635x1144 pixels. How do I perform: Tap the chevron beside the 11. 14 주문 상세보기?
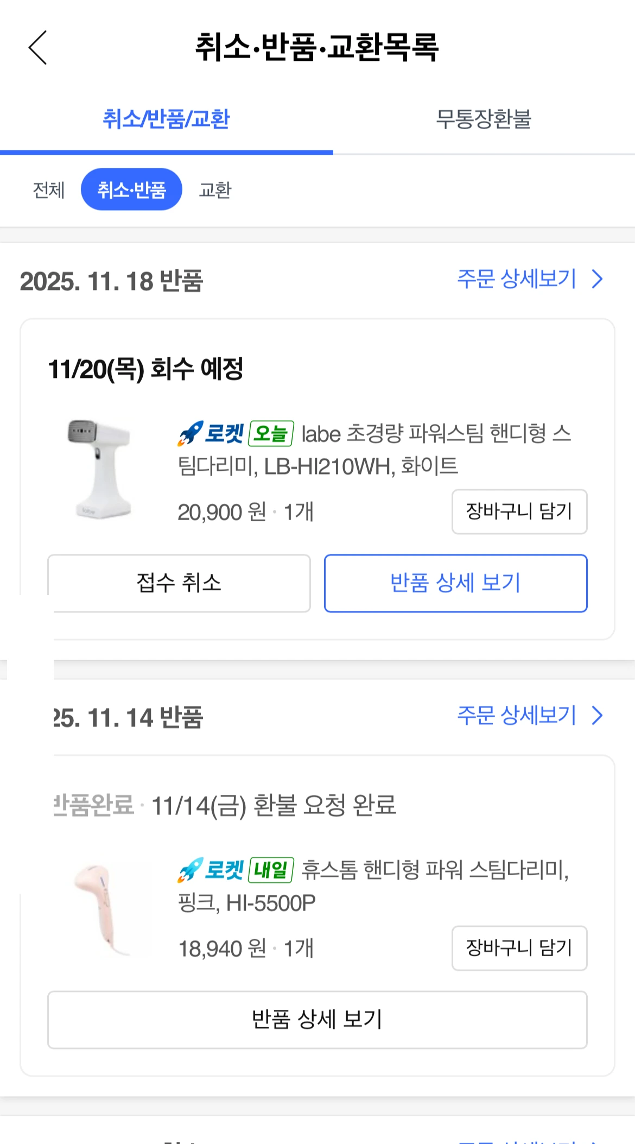pyautogui.click(x=598, y=716)
